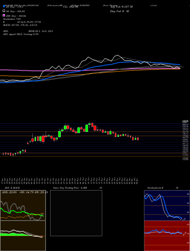The height and width of the screenshot is (251, 190).
Task: Click the CL: 162.96 closing price text
Action: click(x=71, y=7)
